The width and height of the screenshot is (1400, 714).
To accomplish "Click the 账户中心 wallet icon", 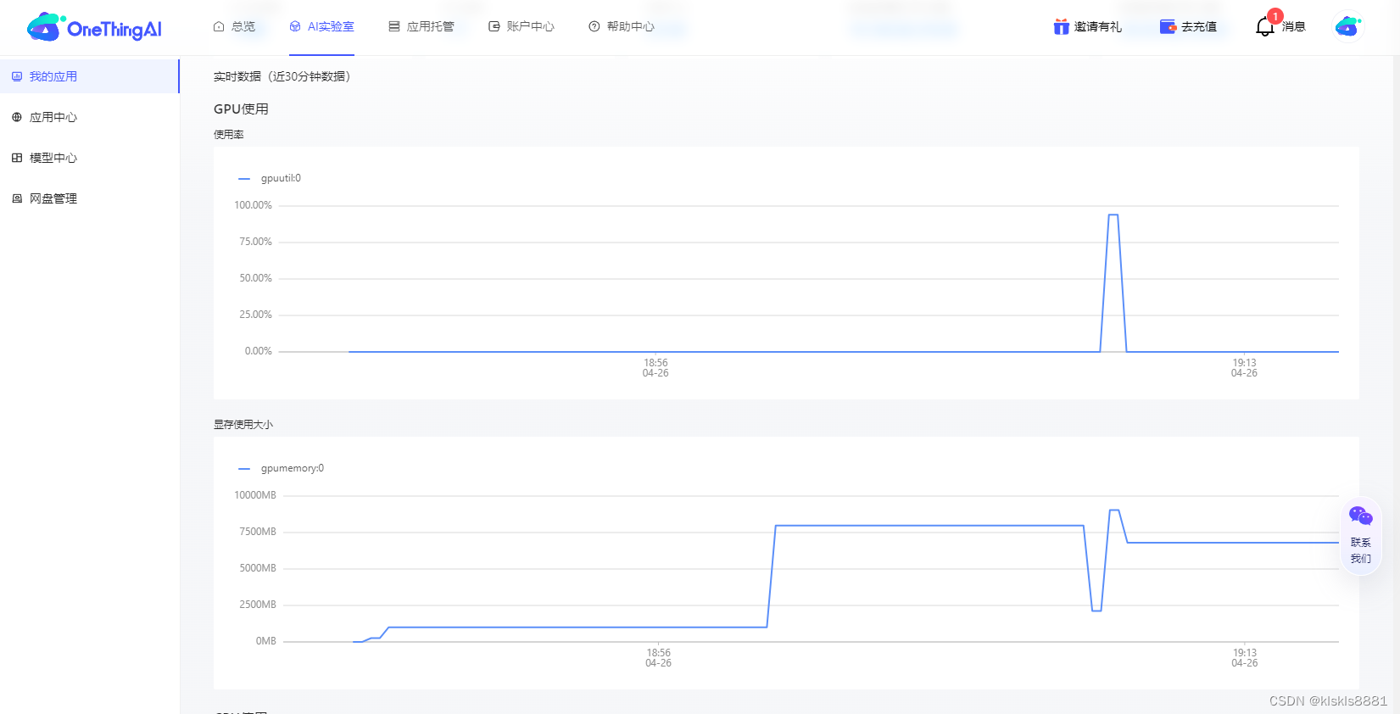I will pyautogui.click(x=494, y=26).
